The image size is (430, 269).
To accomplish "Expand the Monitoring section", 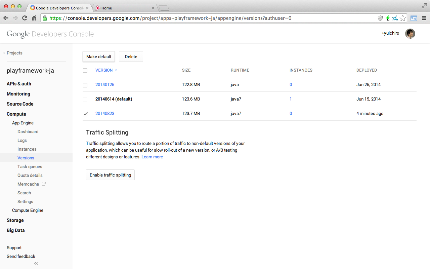I will [18, 94].
